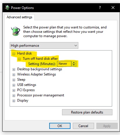Click the battery plug power icon
This screenshot has height=135, width=120.
click(x=15, y=31)
